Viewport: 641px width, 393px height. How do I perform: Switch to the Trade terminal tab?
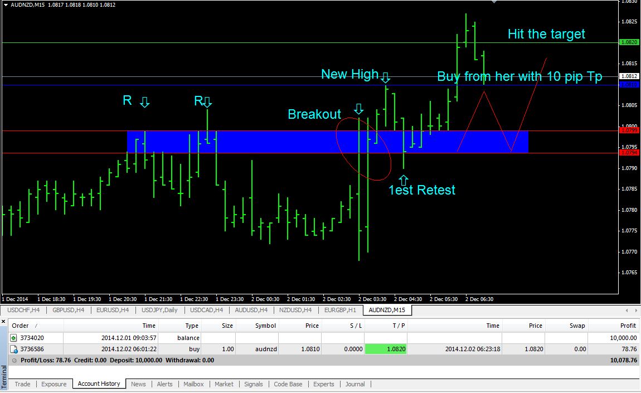[x=22, y=384]
